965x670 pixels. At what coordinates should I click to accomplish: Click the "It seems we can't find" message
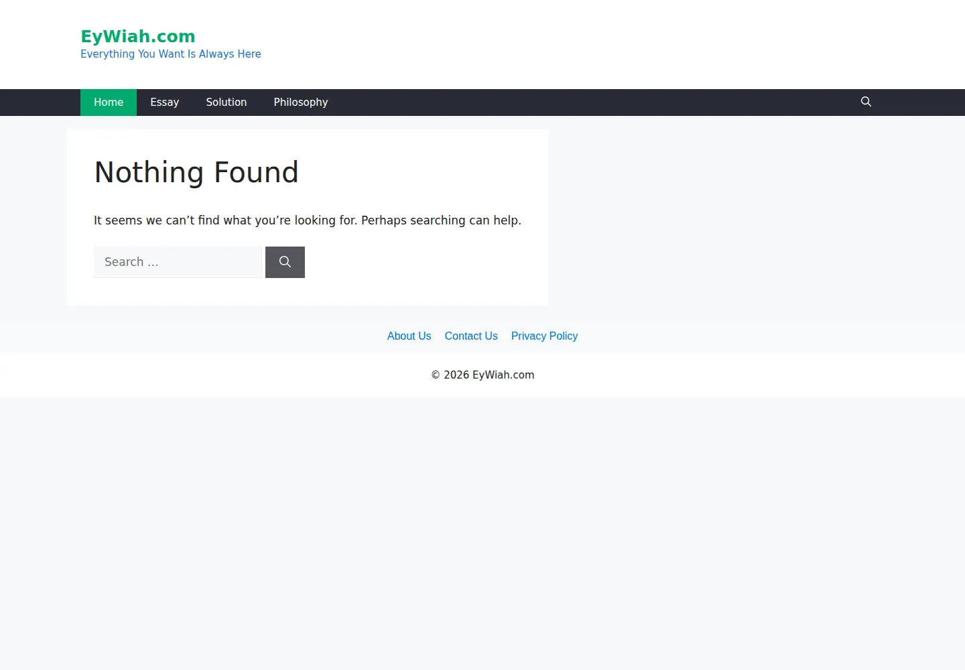tap(308, 220)
